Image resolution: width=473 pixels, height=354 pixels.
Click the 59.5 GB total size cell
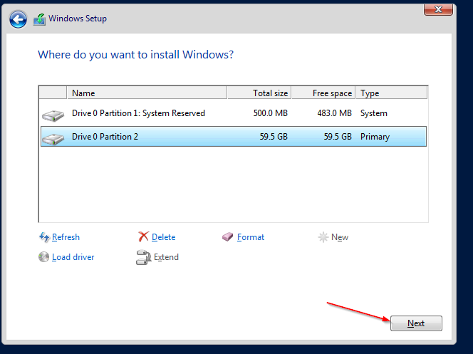[x=274, y=137]
